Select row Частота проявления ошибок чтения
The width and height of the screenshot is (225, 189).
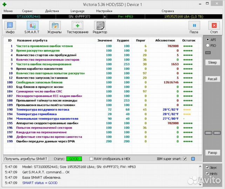[x=102, y=46]
